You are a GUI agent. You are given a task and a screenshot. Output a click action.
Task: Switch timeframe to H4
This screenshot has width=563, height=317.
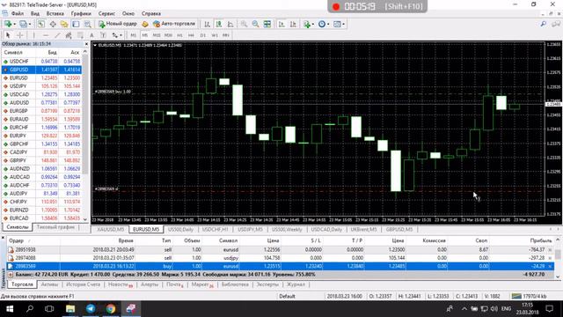click(192, 35)
